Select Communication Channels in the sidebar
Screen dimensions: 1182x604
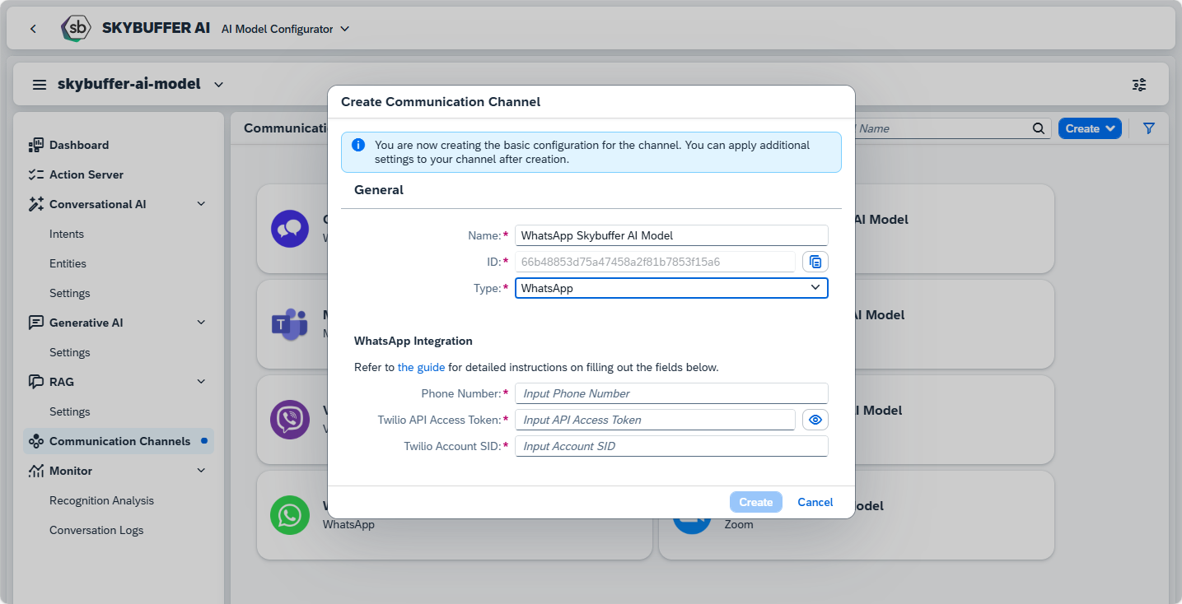tap(119, 441)
